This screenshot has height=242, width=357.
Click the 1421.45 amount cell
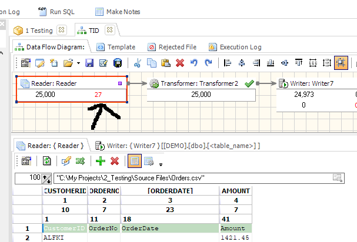click(236, 238)
